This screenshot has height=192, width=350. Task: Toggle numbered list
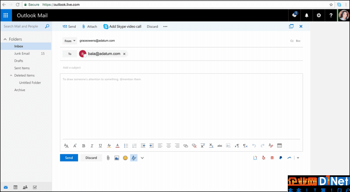[x=135, y=146]
